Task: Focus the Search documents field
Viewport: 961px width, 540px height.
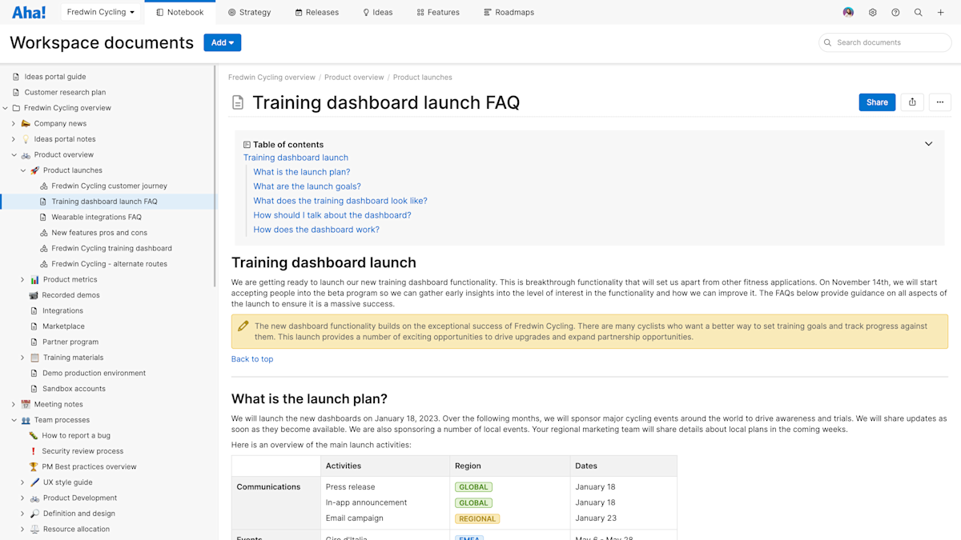Action: click(885, 42)
